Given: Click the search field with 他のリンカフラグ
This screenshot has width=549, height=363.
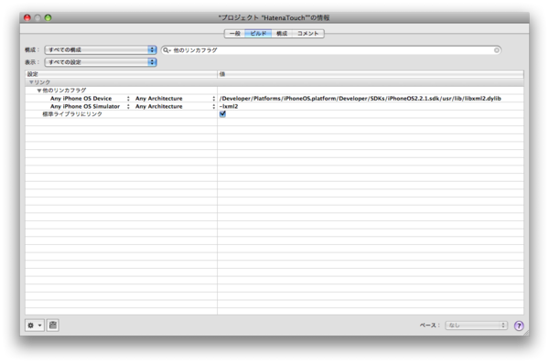Looking at the screenshot, I should pos(331,50).
